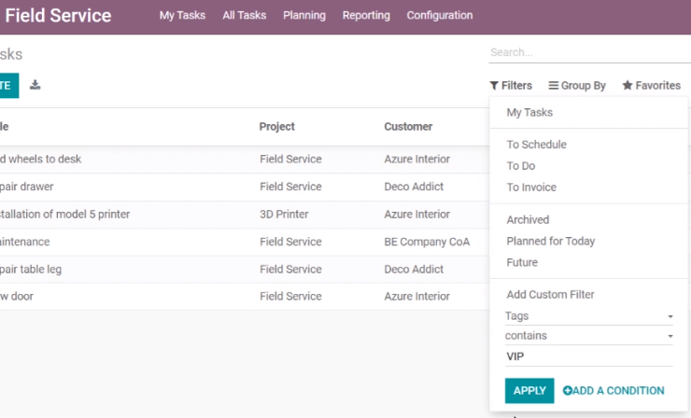
Task: Focus the Search box
Action: point(589,52)
